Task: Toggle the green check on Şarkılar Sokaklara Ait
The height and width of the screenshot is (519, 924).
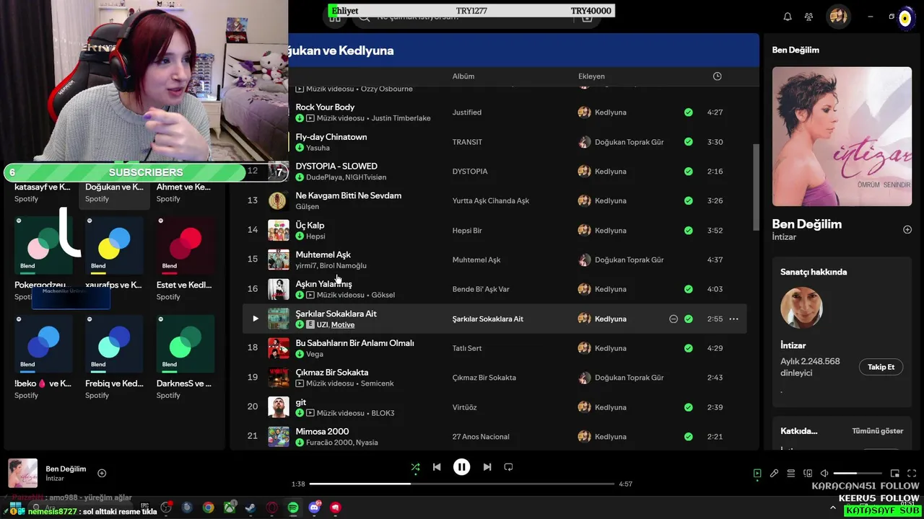Action: click(689, 319)
